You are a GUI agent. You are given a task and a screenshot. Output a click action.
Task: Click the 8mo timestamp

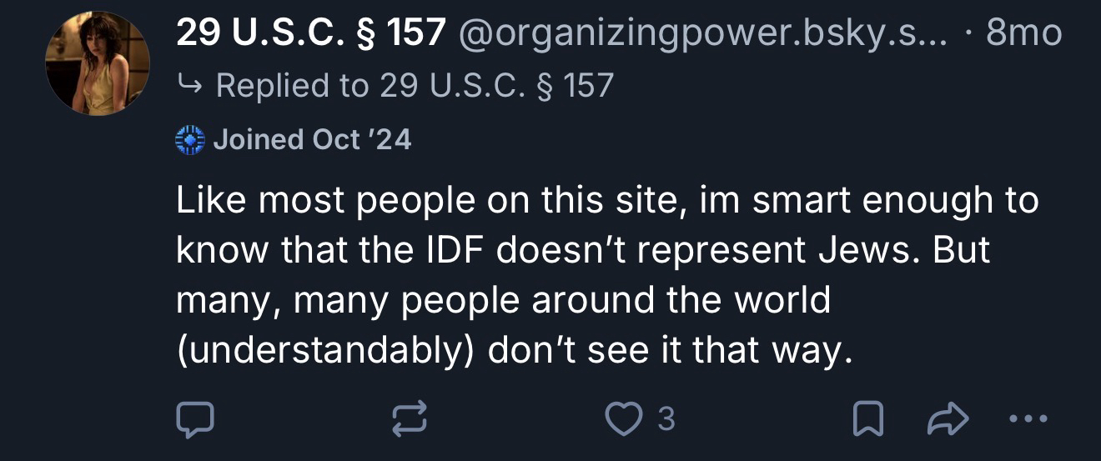click(1023, 34)
